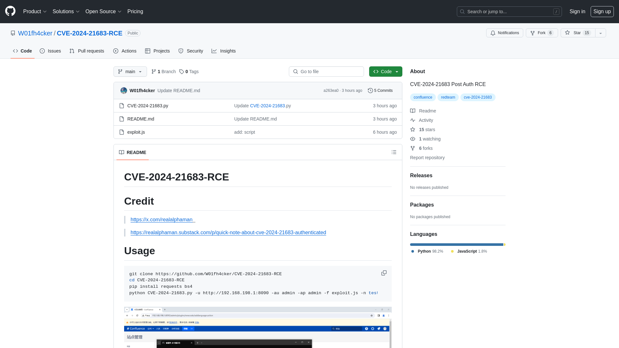This screenshot has height=348, width=619.
Task: Star this repository
Action: [578, 33]
